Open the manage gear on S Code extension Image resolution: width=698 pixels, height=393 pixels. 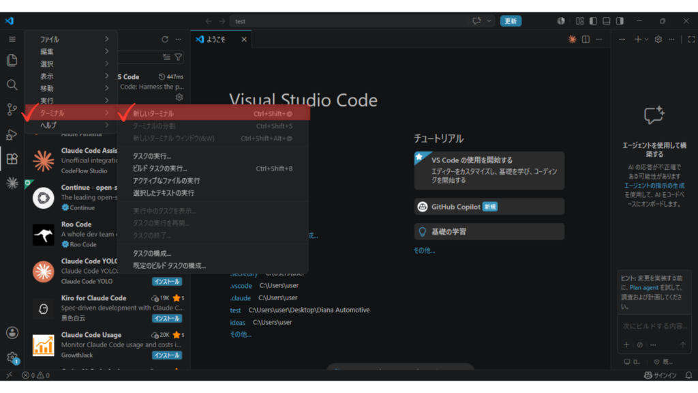tap(179, 97)
